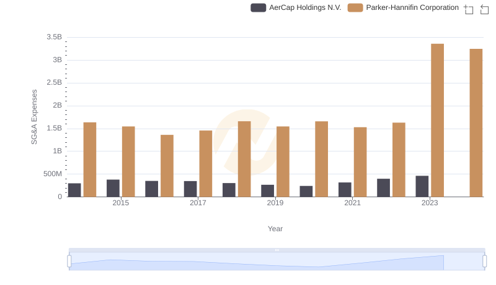Toggle AerCap Holdings N.V. legend series
This screenshot has width=496, height=285.
[296, 7]
